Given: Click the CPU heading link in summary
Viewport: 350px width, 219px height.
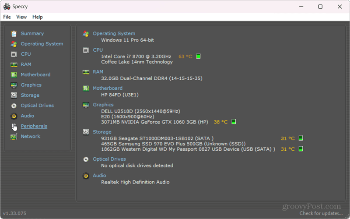Looking at the screenshot, I should [98, 50].
